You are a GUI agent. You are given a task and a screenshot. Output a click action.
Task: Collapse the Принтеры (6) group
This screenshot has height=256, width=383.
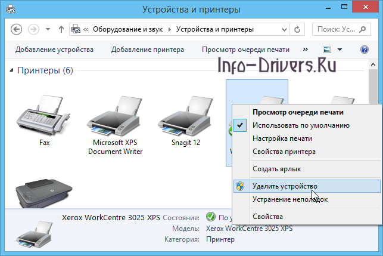pos(13,71)
